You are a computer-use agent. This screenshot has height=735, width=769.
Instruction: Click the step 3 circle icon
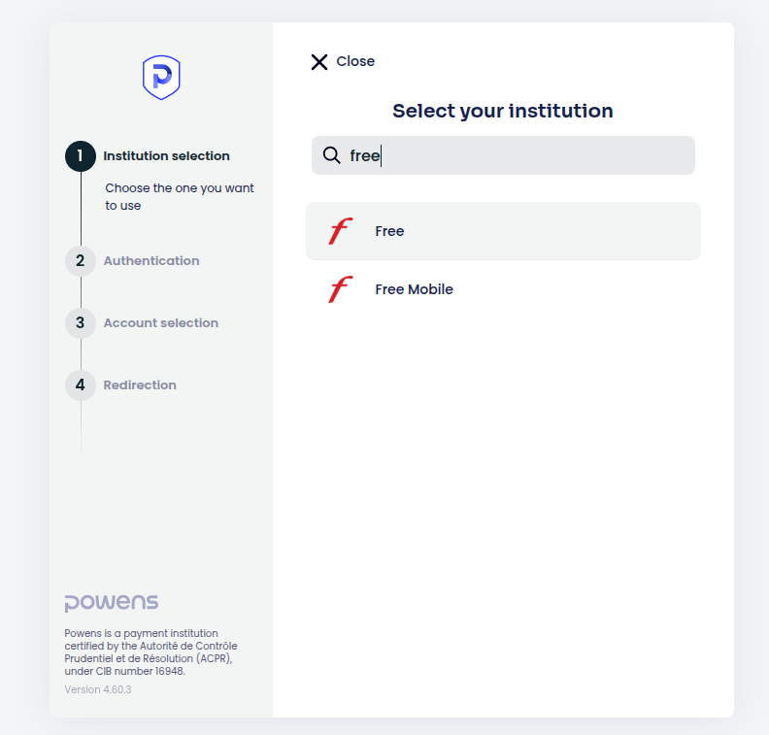(x=80, y=323)
